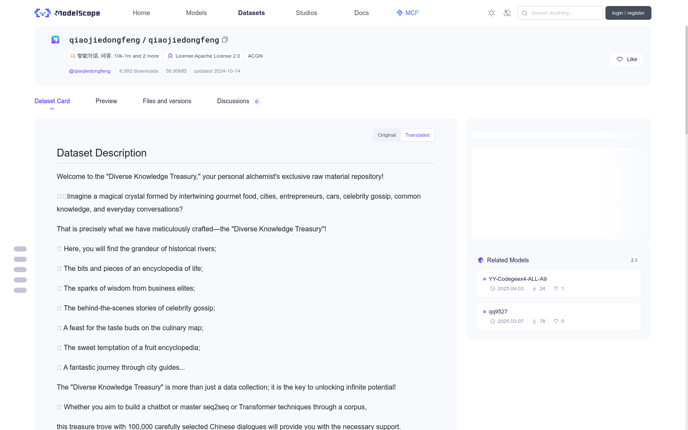Click the 'Dataset Description' heading

[x=101, y=153]
